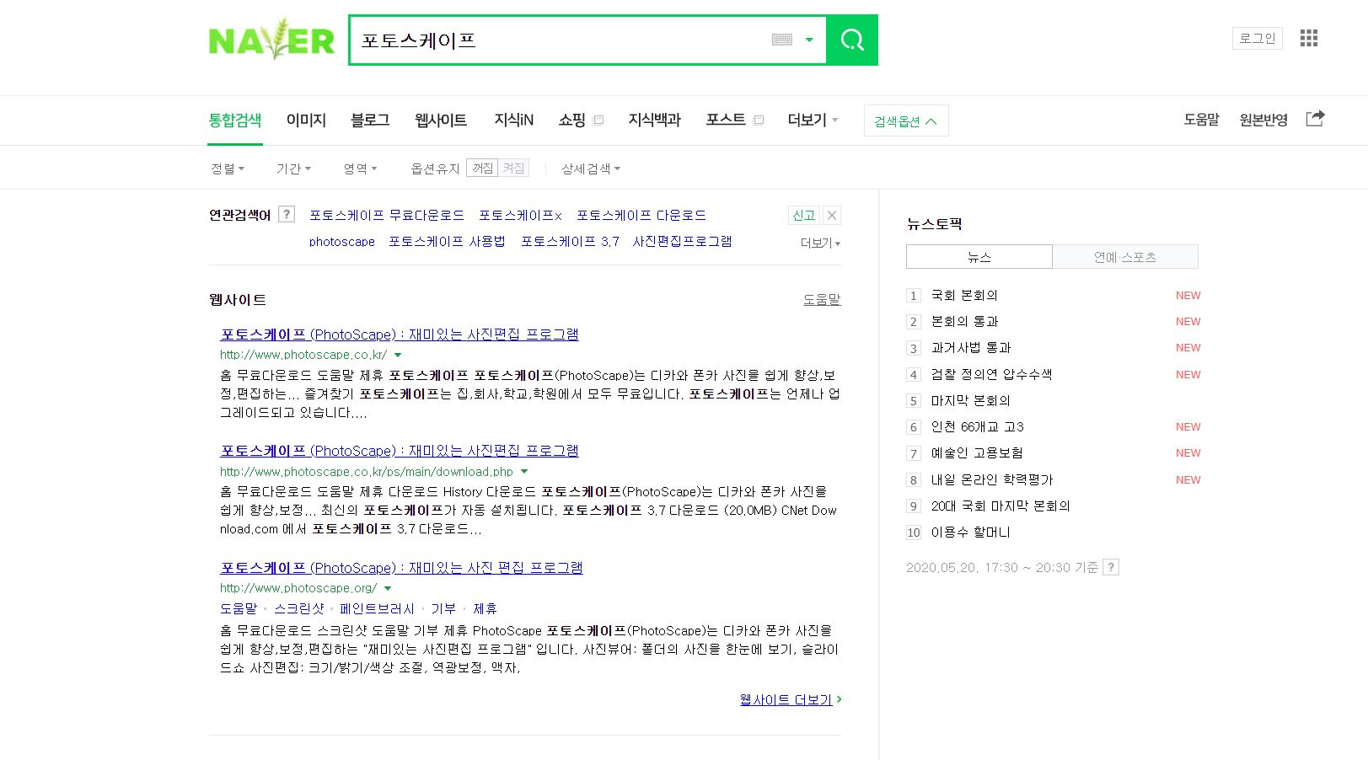Click the 원본반영 link
The height and width of the screenshot is (760, 1368).
(1263, 120)
